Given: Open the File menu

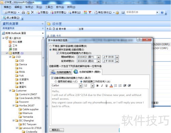Looking at the screenshot, I should [8, 7].
